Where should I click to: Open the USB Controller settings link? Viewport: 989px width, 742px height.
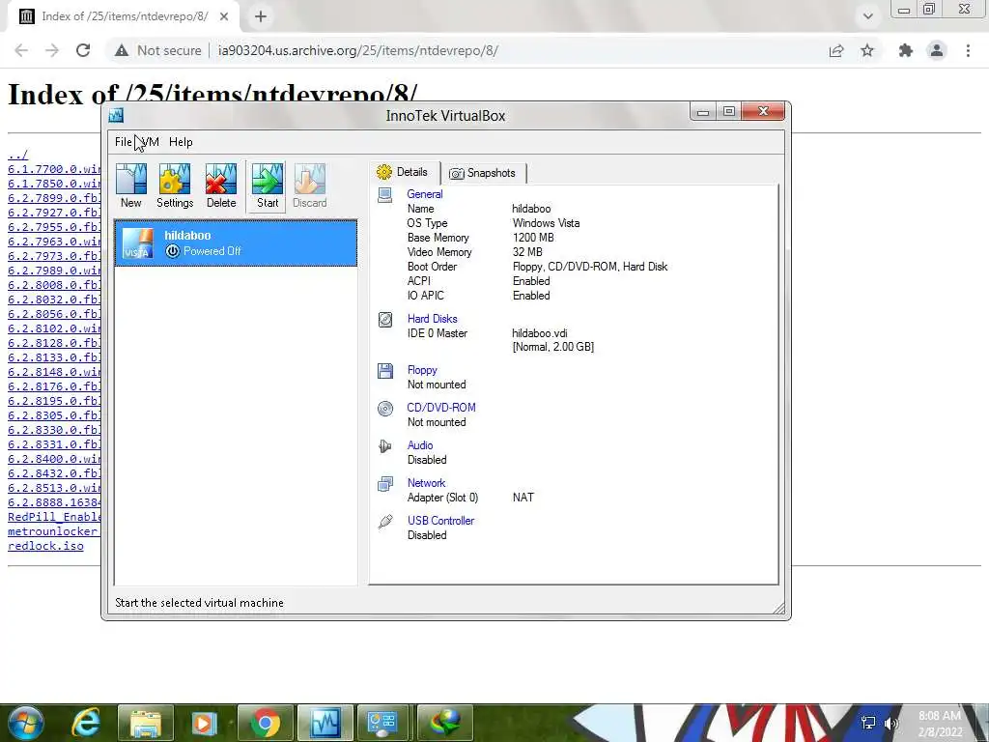coord(440,521)
